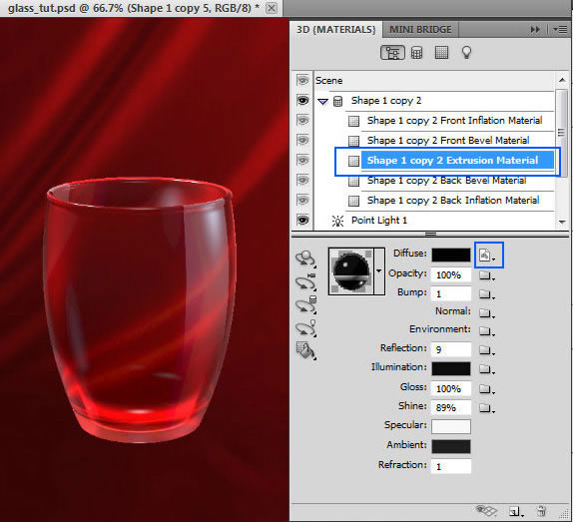Screen dimensions: 573x522
Task: Toggle visibility of Point Light 1
Action: click(302, 221)
